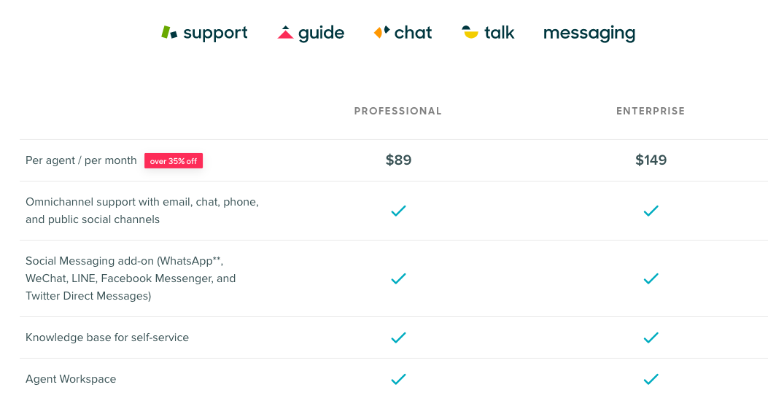Select the ENTERPRISE plan column header
The width and height of the screenshot is (768, 398).
click(651, 111)
